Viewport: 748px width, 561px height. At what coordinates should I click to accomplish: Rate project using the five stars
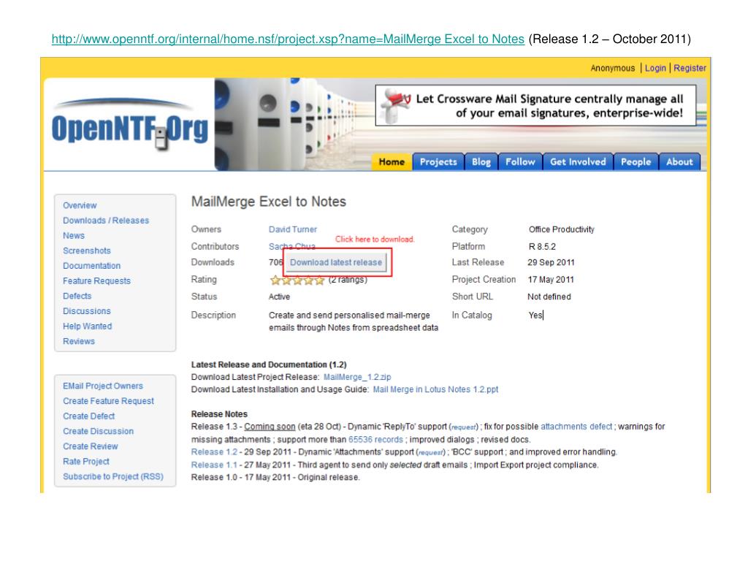click(x=297, y=280)
